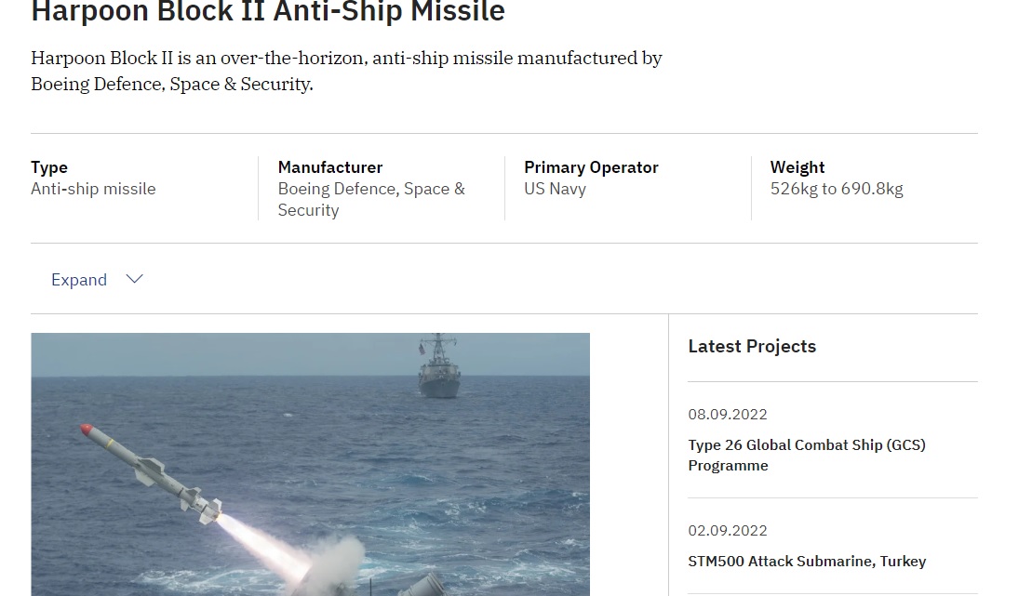Click the Type specification label
The image size is (1032, 596).
(49, 167)
